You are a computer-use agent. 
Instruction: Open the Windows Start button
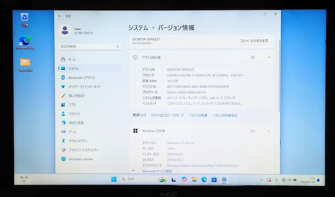pos(114,179)
